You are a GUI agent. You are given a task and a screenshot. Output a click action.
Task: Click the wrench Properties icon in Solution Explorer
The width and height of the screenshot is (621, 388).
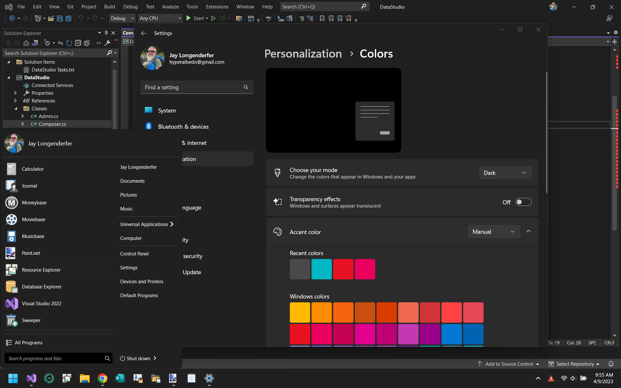(107, 43)
